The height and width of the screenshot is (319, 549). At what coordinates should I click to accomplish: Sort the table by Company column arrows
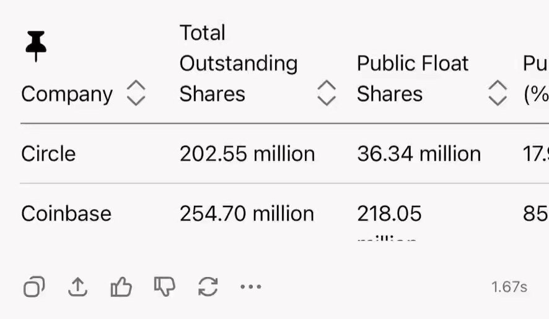(136, 93)
